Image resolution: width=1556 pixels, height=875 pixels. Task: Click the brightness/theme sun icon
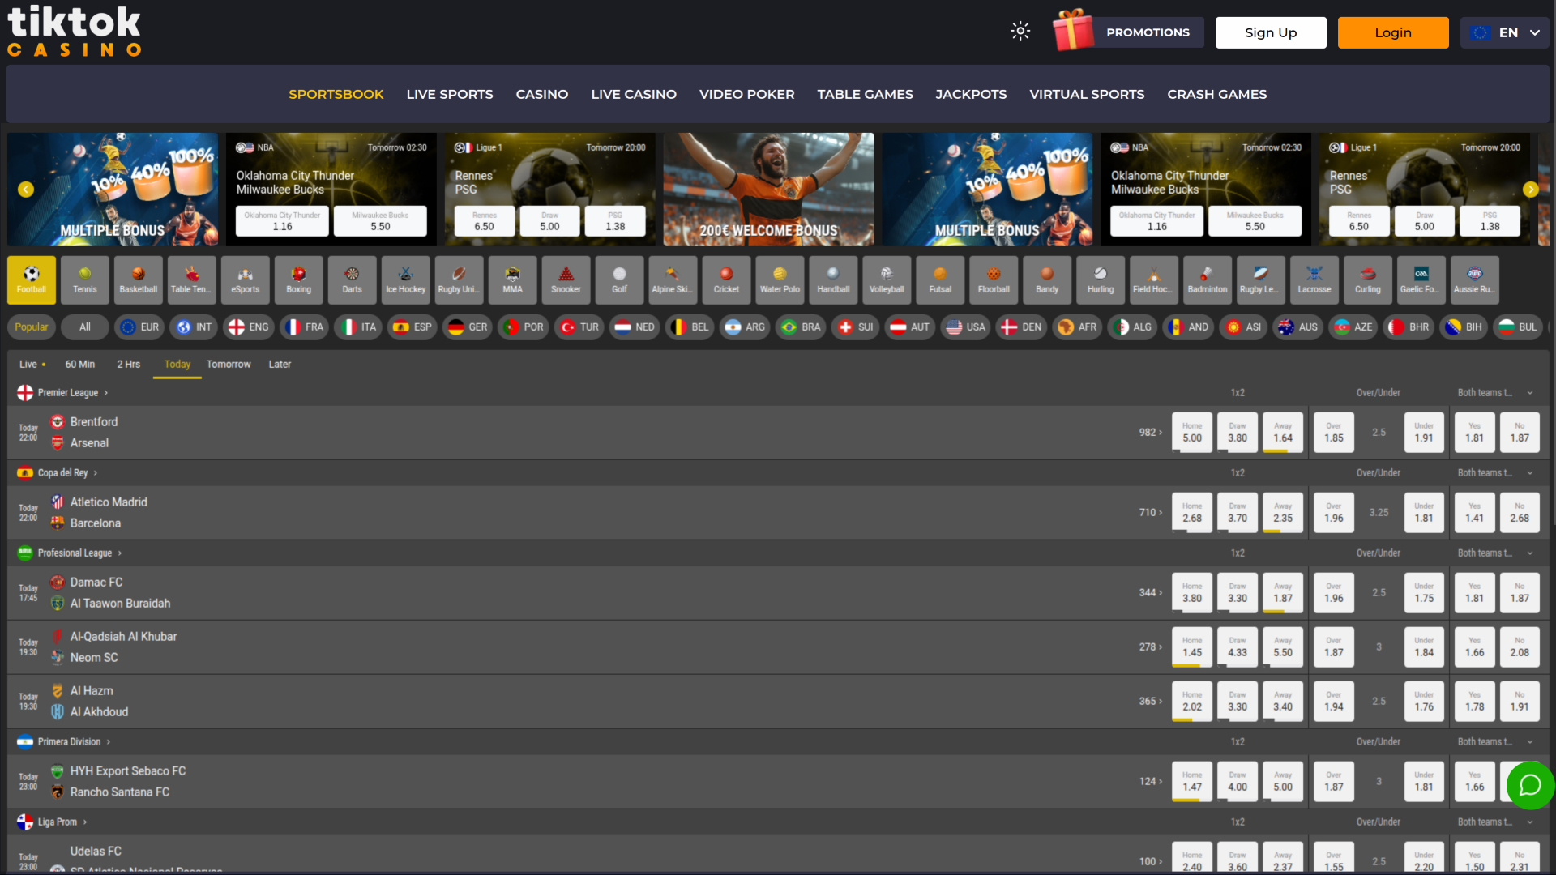pos(1020,30)
